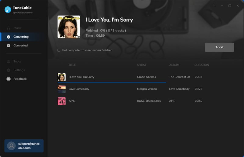Click the Love Somebody track thumbnail
Viewport: 244px width, 157px height.
(x=62, y=89)
